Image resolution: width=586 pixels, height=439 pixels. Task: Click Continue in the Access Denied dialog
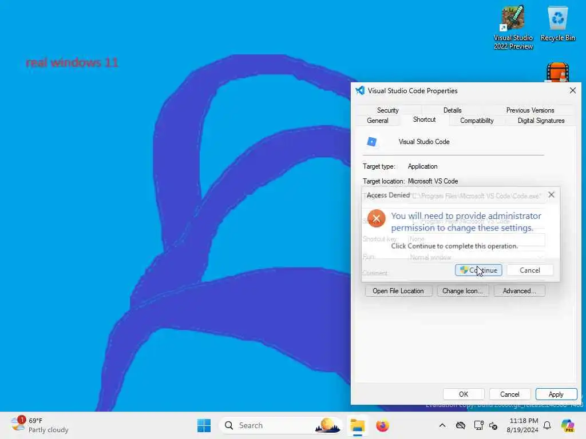coord(478,270)
